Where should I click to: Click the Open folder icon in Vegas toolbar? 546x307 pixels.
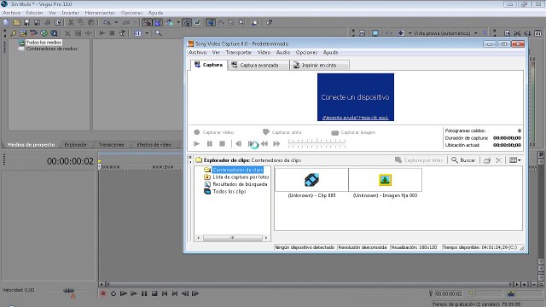[x=16, y=22]
